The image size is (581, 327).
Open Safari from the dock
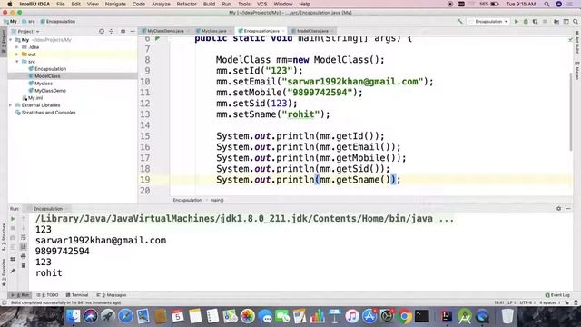[125, 316]
